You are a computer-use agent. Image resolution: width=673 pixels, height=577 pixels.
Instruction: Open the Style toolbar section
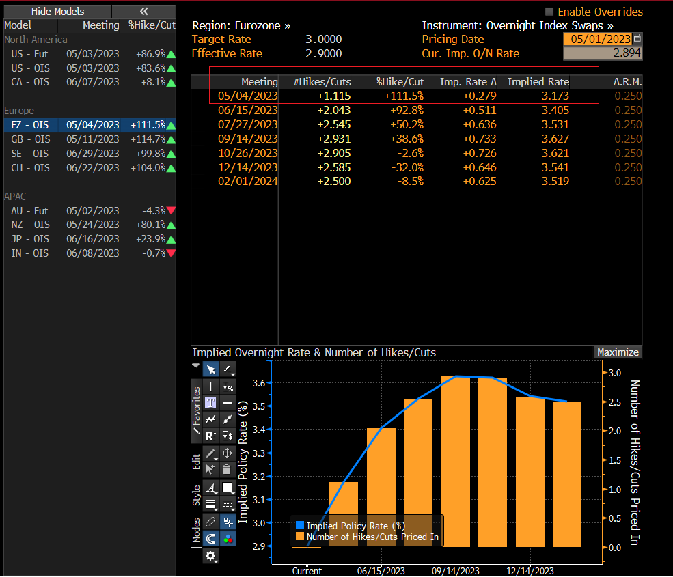(x=196, y=496)
